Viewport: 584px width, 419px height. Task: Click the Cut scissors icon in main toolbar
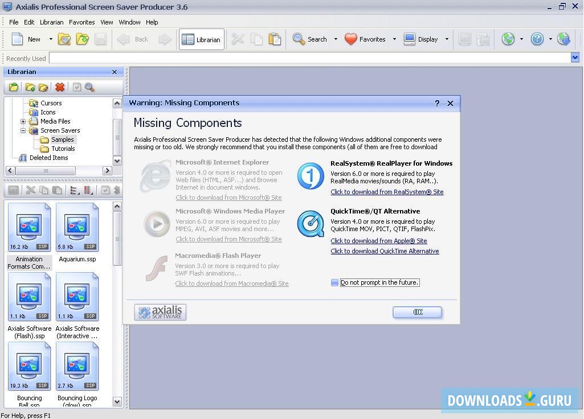pos(238,39)
